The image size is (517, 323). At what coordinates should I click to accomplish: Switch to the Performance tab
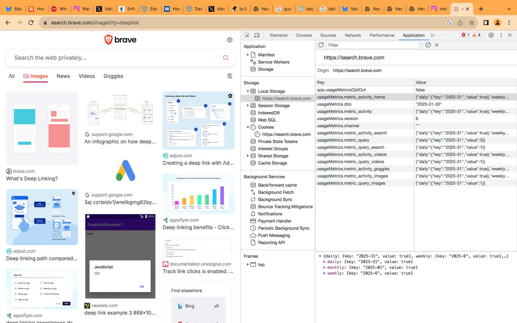382,35
